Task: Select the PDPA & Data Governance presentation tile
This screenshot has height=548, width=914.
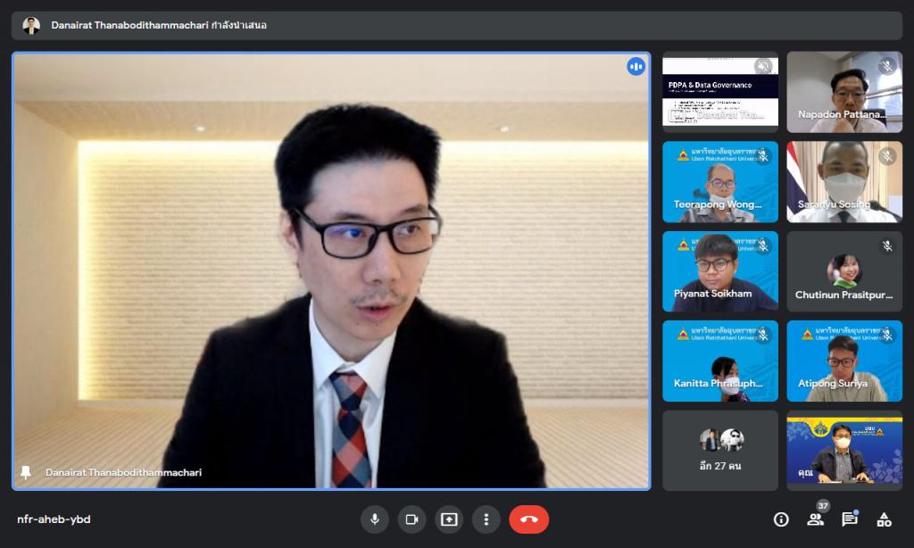Action: click(719, 91)
